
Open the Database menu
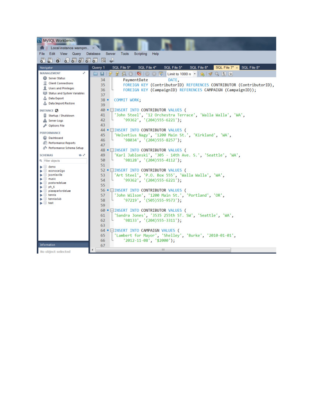point(93,54)
